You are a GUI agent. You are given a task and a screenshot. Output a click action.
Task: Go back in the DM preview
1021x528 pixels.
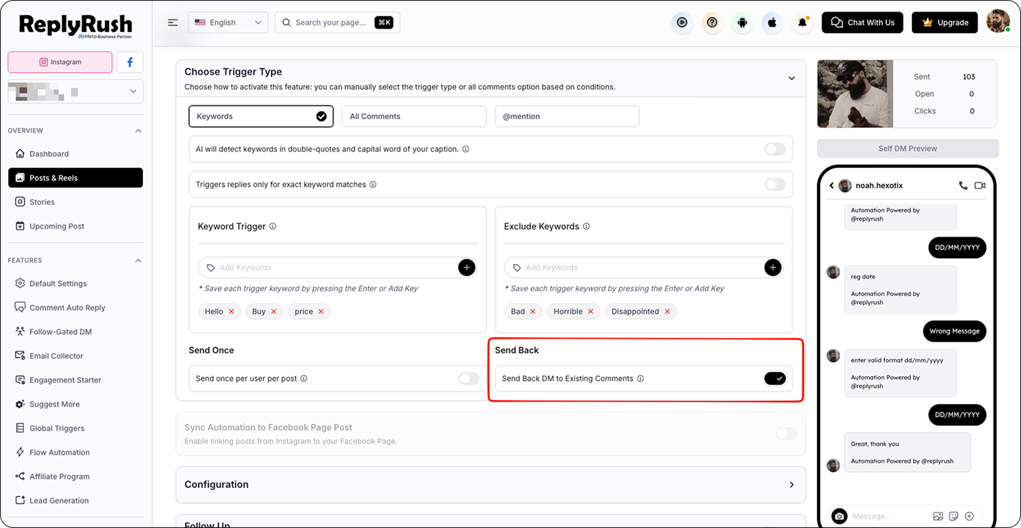(831, 186)
